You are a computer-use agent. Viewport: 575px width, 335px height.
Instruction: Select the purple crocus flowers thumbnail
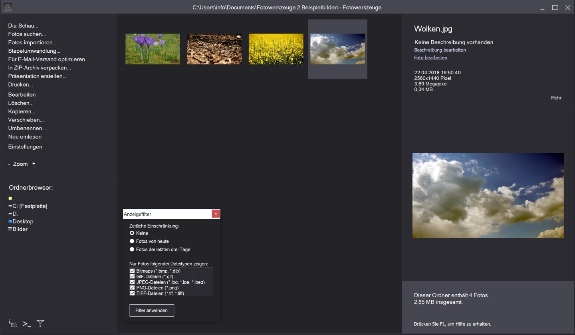(x=153, y=49)
